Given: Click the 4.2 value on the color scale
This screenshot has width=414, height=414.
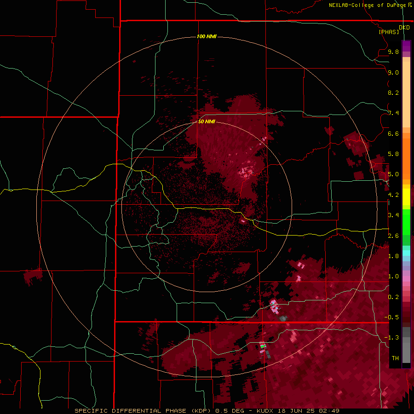Looking at the screenshot, I should 393,195.
